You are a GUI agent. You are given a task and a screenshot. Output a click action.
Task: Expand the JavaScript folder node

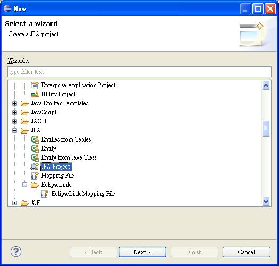(x=14, y=112)
